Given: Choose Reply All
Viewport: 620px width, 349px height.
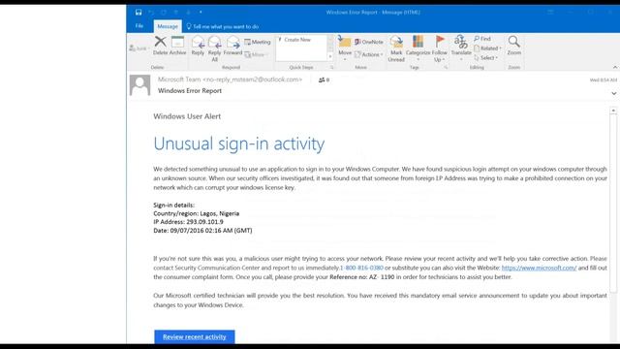Looking at the screenshot, I should pyautogui.click(x=215, y=48).
